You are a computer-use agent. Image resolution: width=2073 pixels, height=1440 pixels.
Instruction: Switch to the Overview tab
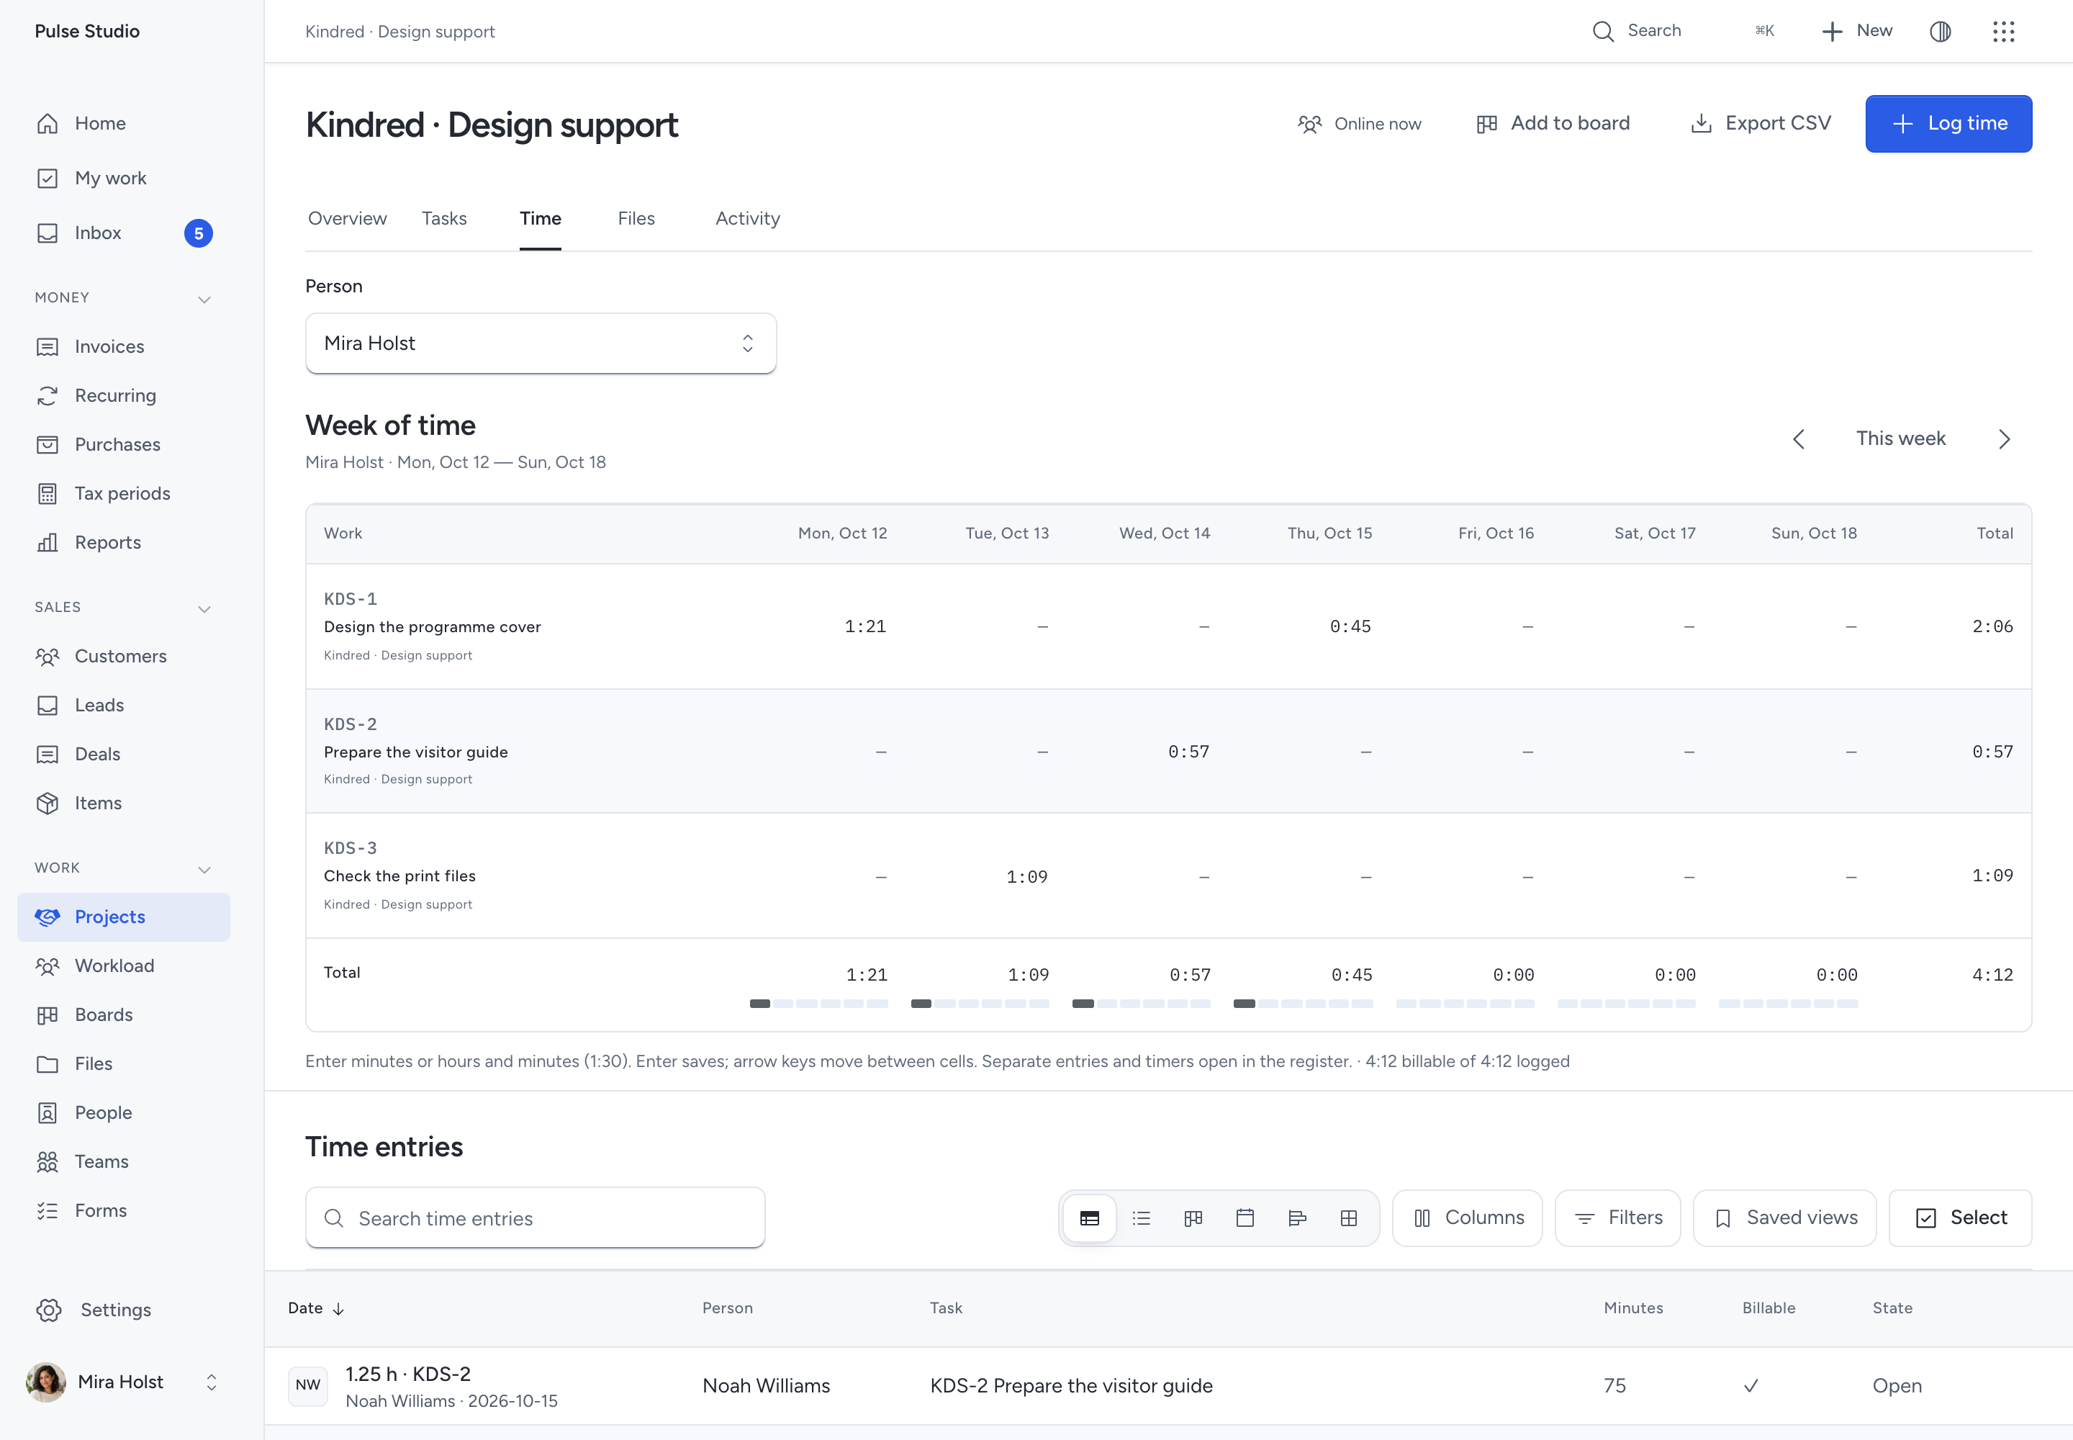pos(348,218)
